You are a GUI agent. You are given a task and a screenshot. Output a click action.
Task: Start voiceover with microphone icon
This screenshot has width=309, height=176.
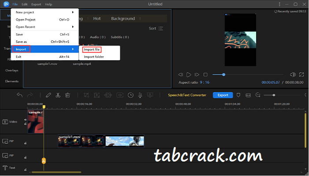click(140, 95)
